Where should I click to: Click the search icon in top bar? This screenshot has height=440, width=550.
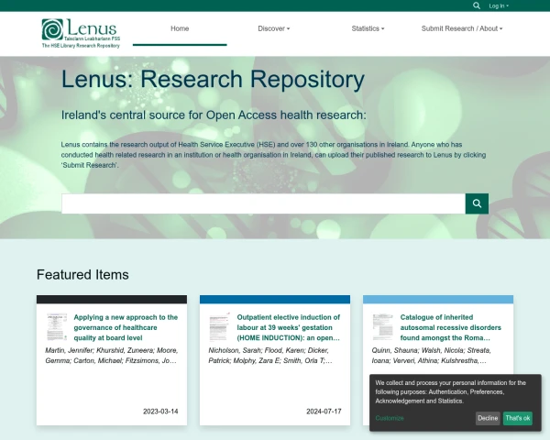[x=477, y=5]
